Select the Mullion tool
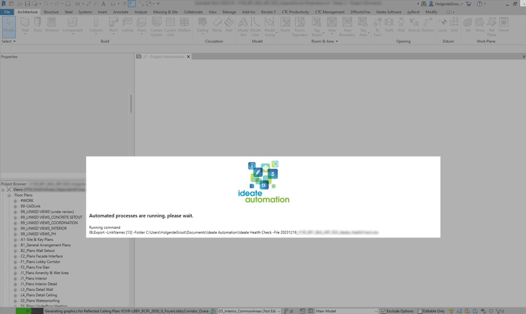The image size is (526, 314). point(184,25)
